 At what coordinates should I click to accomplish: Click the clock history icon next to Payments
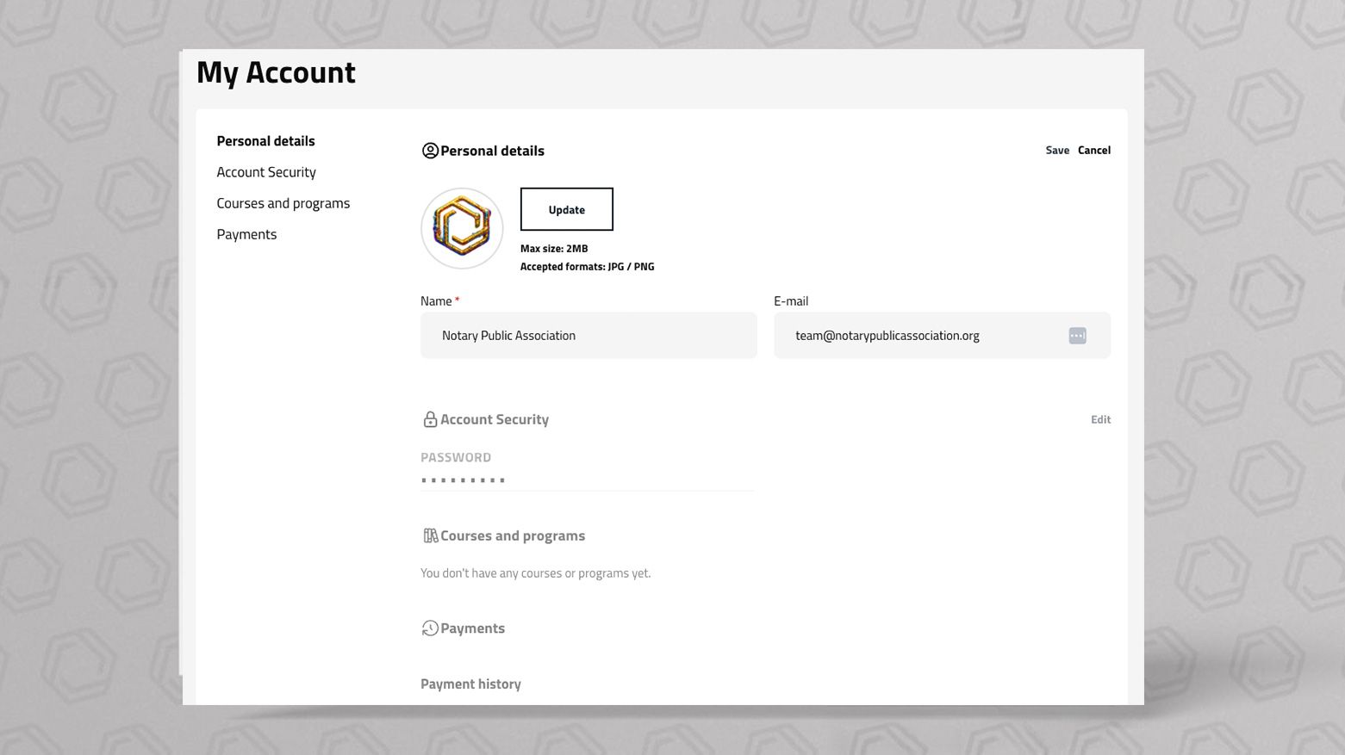pyautogui.click(x=430, y=628)
